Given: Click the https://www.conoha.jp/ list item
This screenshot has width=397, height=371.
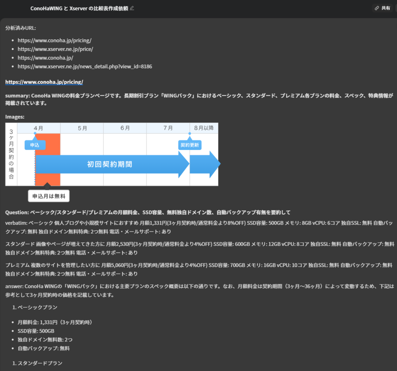Looking at the screenshot, I should pos(45,57).
